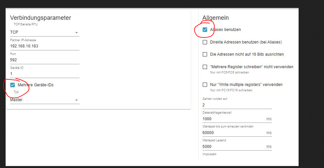Select the TCP connection type combo box

pyautogui.click(x=45, y=32)
